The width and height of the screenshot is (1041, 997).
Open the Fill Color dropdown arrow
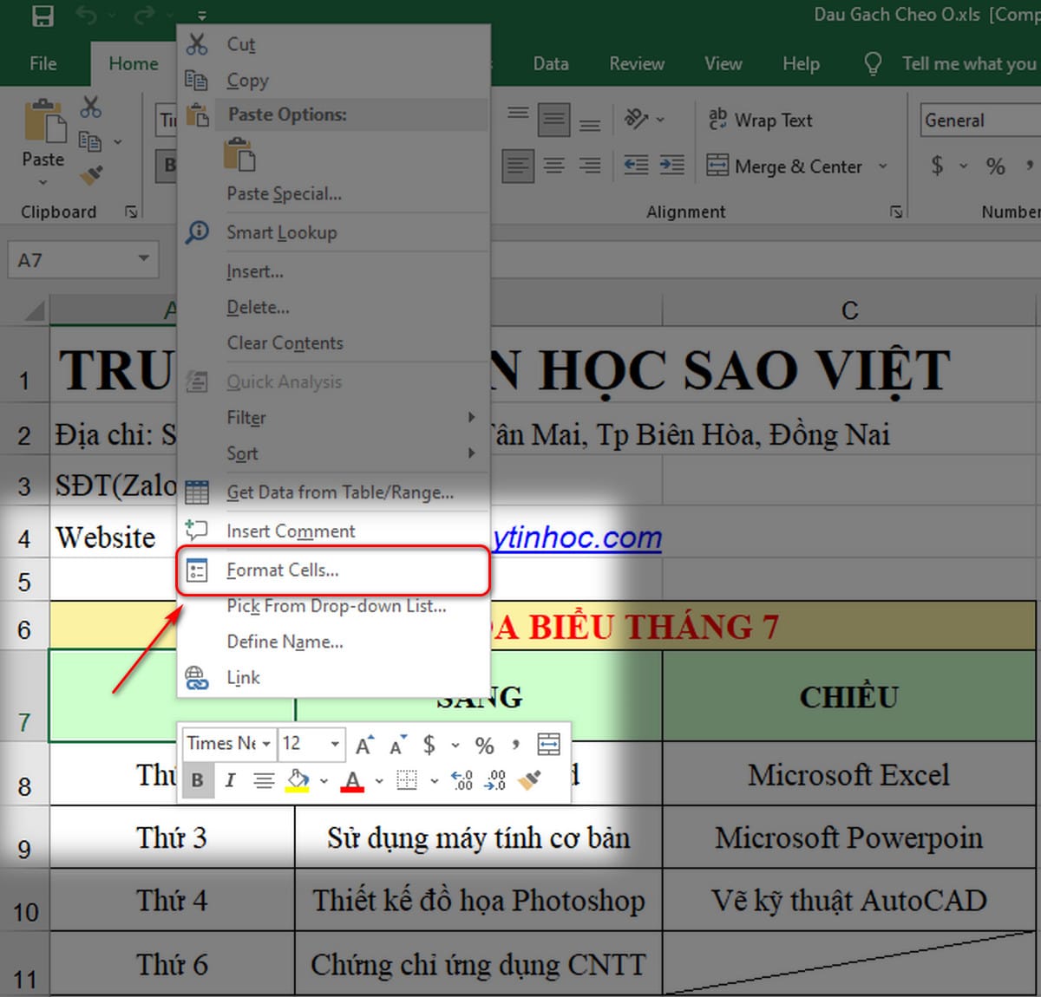pyautogui.click(x=323, y=780)
